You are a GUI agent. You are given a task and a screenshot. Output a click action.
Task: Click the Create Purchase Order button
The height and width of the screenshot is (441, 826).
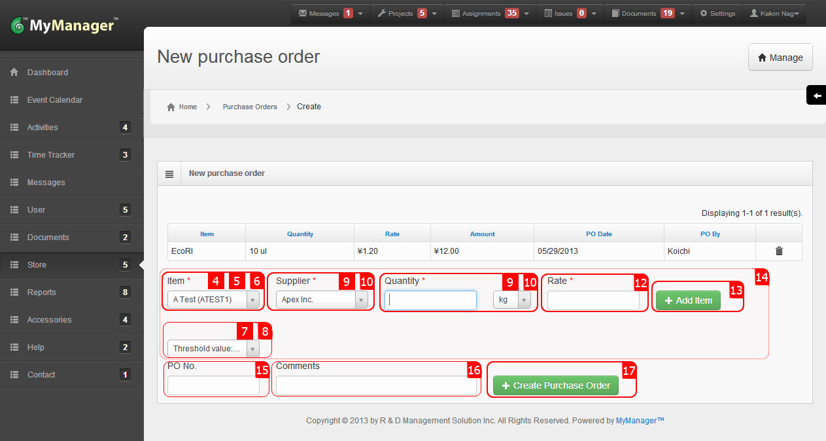click(x=555, y=385)
